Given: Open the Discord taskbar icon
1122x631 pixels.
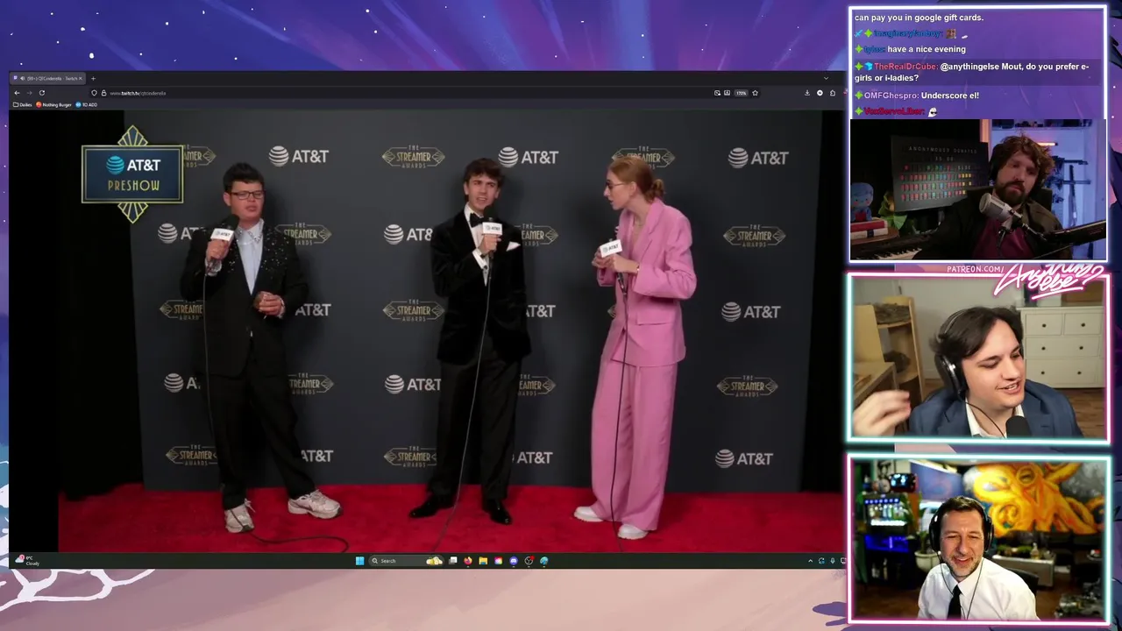Looking at the screenshot, I should [514, 561].
